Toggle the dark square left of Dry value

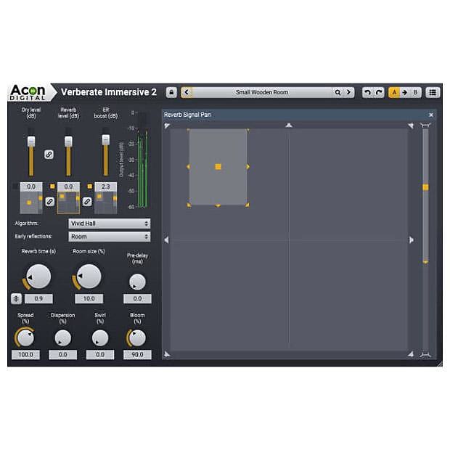pos(15,187)
